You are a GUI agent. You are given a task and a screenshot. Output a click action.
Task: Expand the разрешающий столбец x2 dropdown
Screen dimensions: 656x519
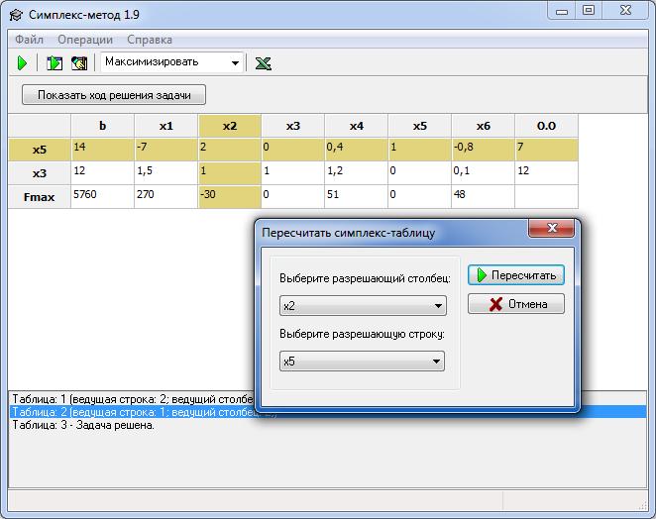point(363,306)
